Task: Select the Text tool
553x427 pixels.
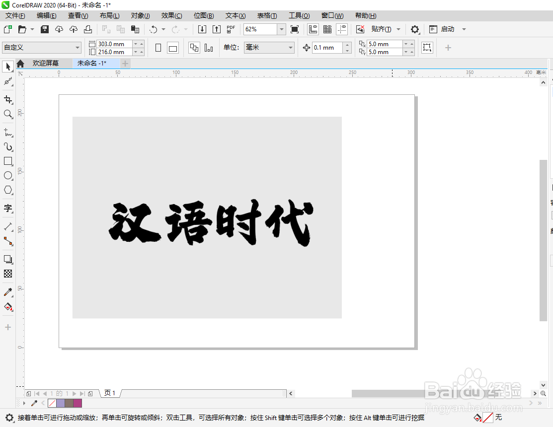Action: (7, 209)
